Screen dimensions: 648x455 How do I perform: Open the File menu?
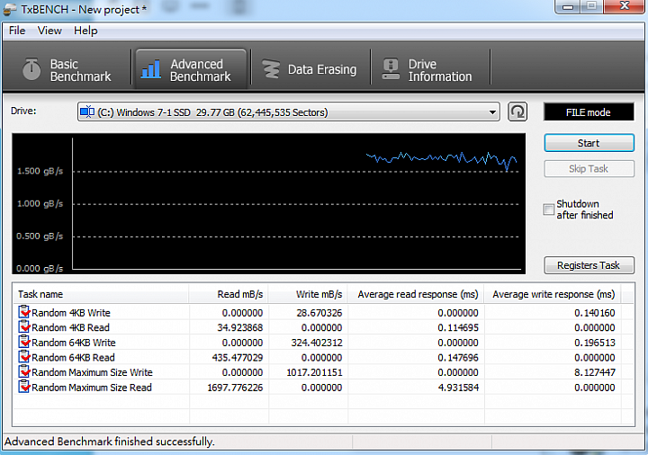[17, 31]
